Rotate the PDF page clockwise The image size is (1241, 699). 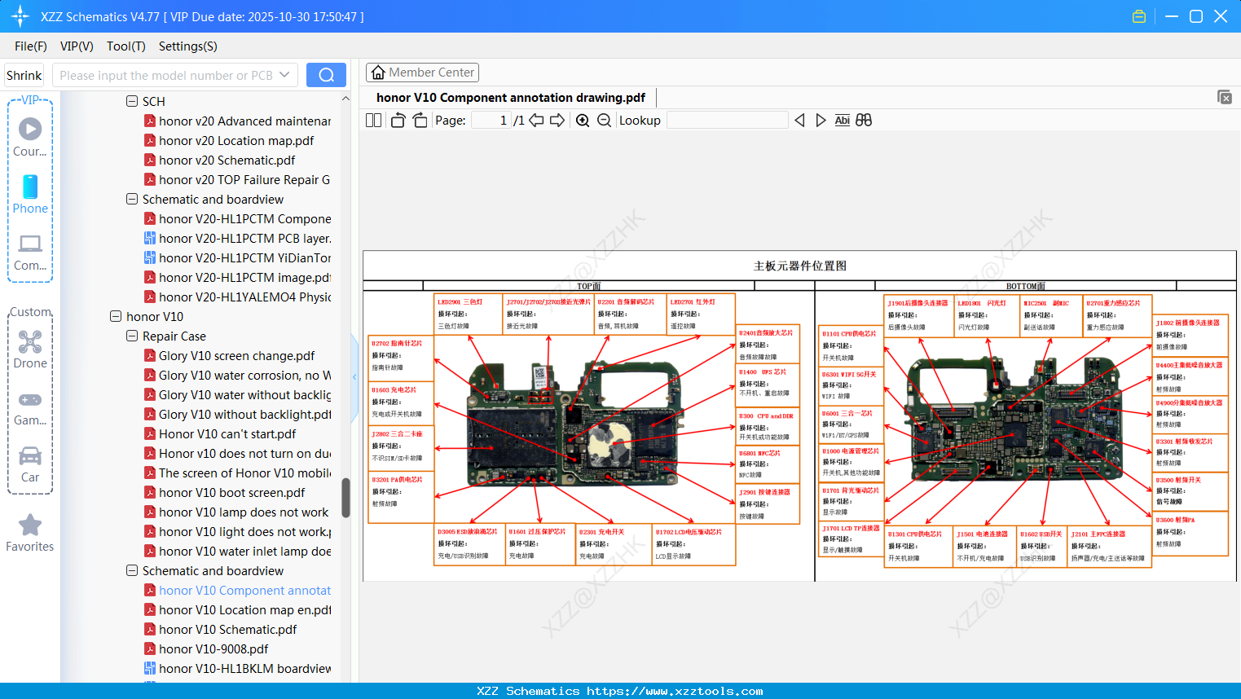pyautogui.click(x=420, y=121)
